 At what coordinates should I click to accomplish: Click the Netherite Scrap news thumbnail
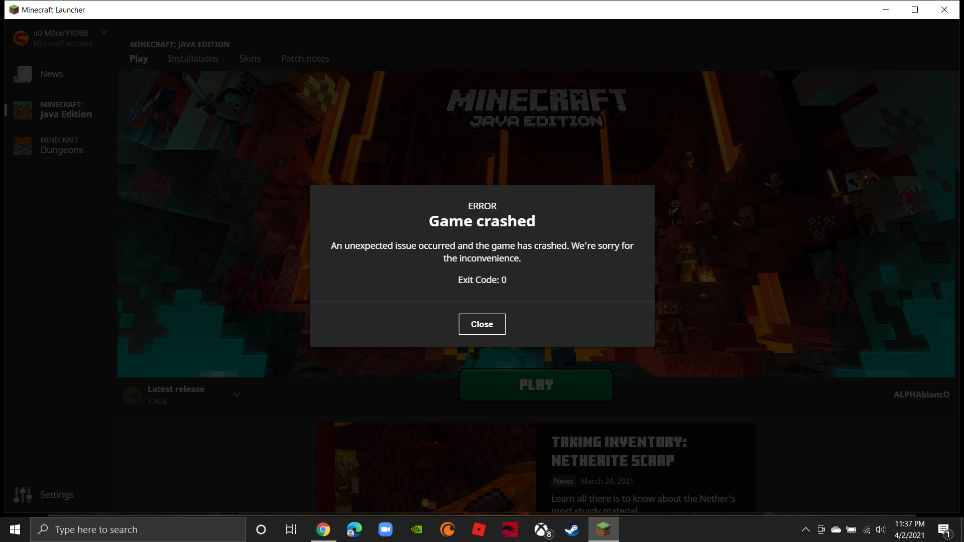427,467
